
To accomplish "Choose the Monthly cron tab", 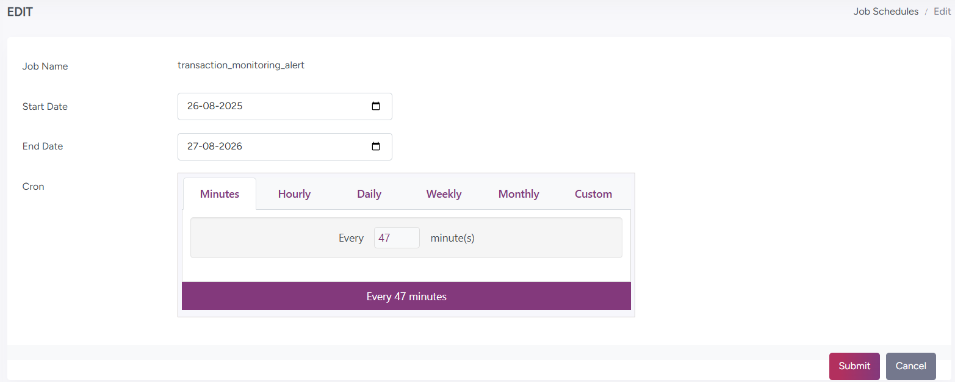I will tap(519, 194).
